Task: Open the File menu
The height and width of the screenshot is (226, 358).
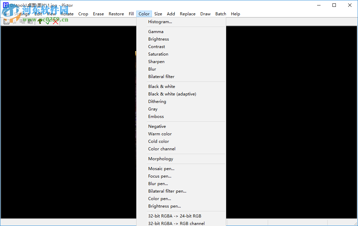Action: pyautogui.click(x=6, y=14)
